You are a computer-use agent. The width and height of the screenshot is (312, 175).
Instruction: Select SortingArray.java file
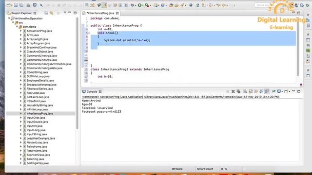click(38, 163)
